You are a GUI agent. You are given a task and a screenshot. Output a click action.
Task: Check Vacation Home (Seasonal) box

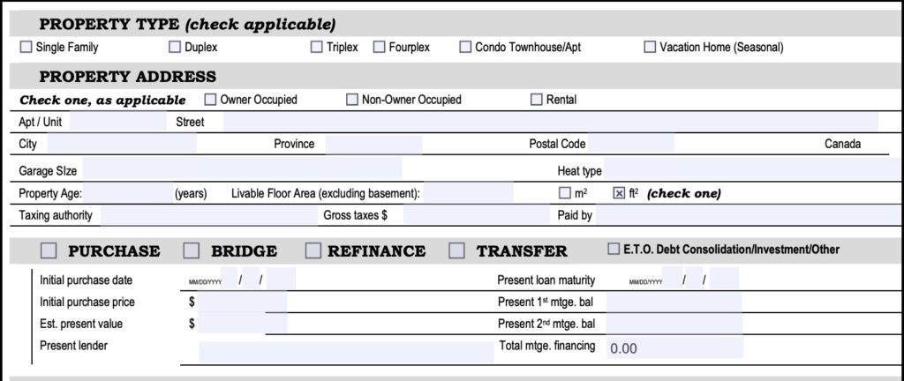tap(650, 48)
